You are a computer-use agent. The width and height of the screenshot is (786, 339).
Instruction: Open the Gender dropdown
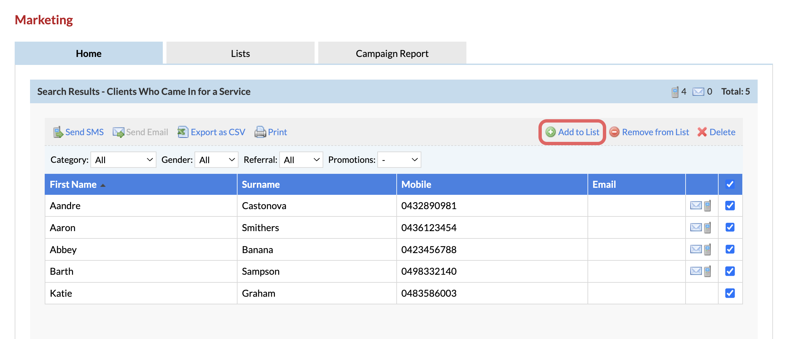(x=216, y=160)
